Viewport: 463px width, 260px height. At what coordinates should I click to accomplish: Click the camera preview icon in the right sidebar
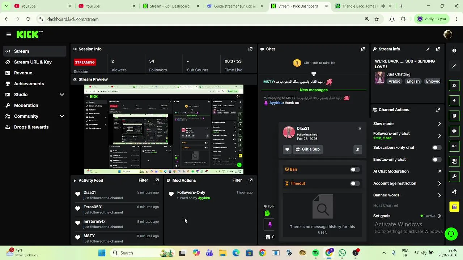pyautogui.click(x=454, y=161)
